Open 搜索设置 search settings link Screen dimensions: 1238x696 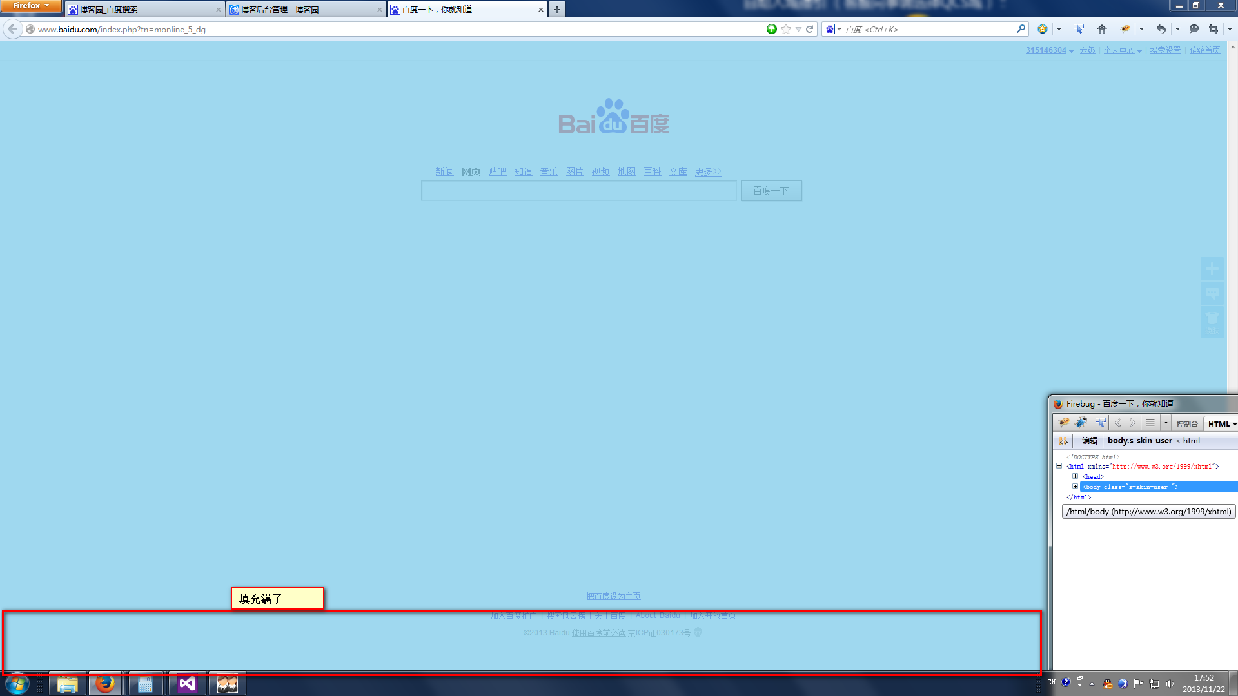(1165, 50)
